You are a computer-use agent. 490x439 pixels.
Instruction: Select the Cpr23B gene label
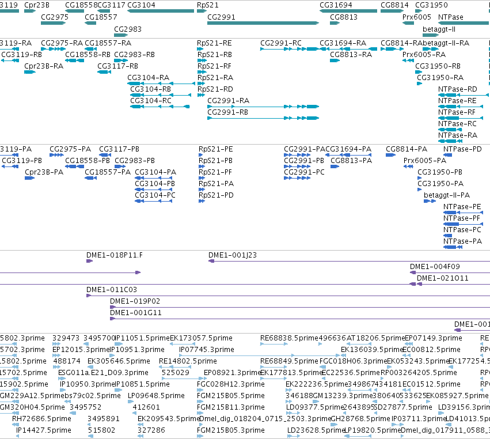(37, 5)
